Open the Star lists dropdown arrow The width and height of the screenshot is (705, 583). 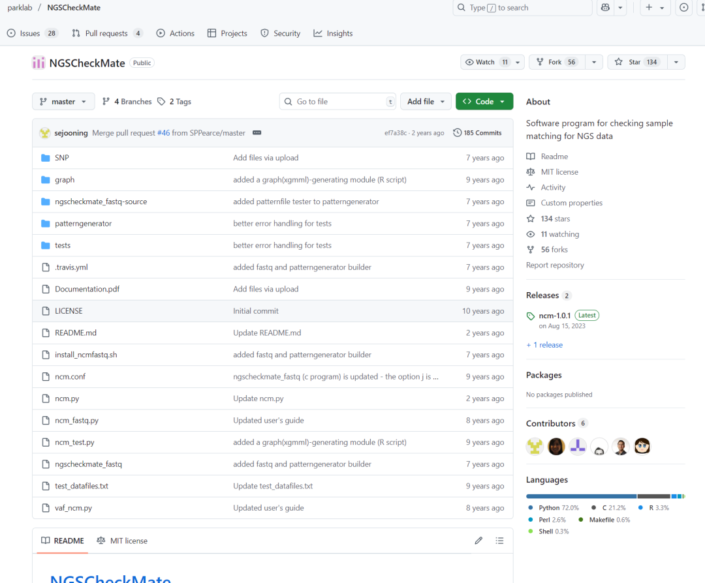coord(676,62)
